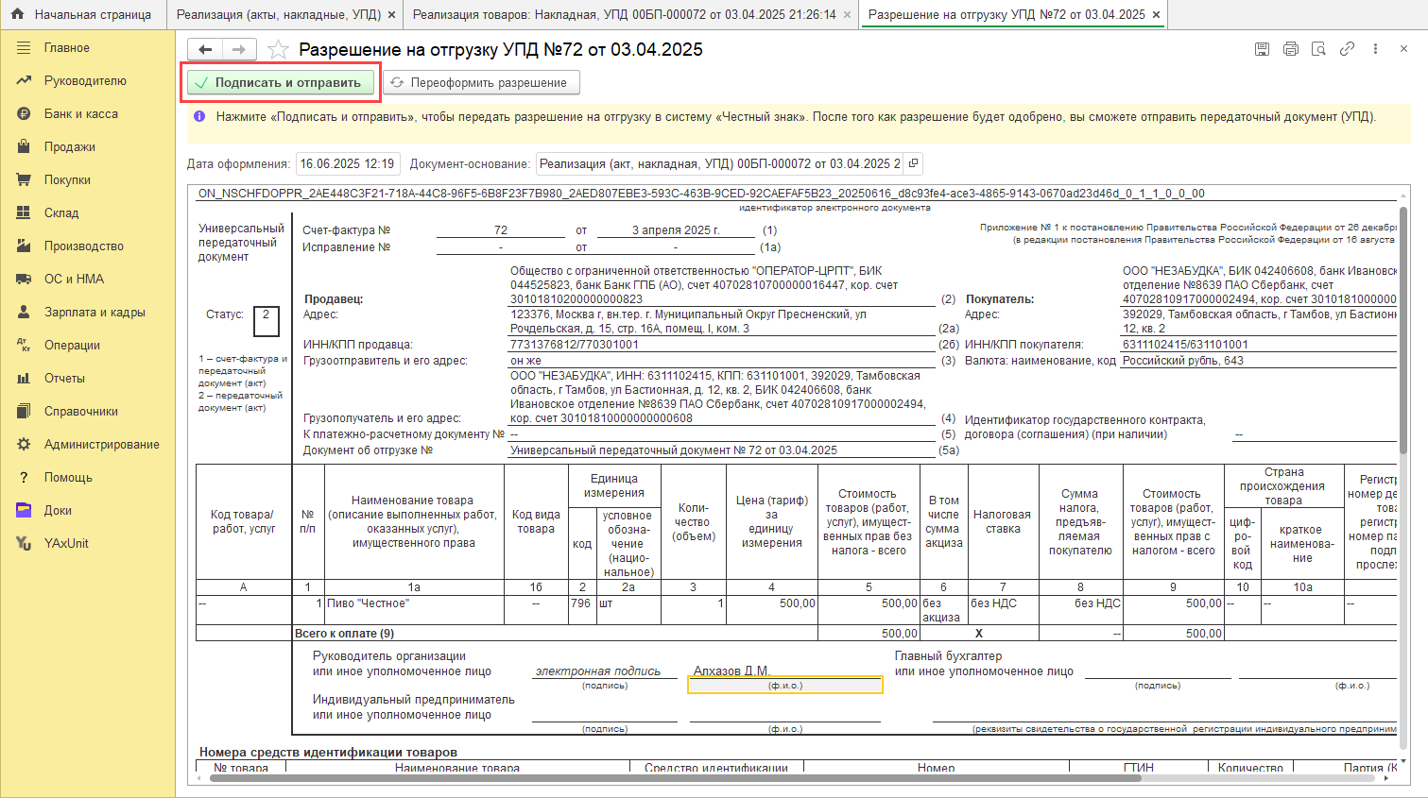Click the save diskette icon in header
The width and height of the screenshot is (1428, 798).
(1262, 49)
